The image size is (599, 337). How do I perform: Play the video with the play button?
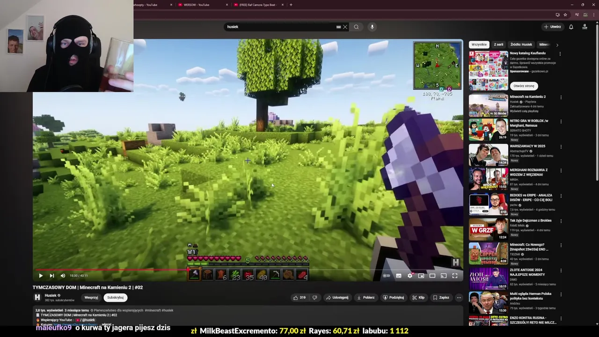click(40, 276)
